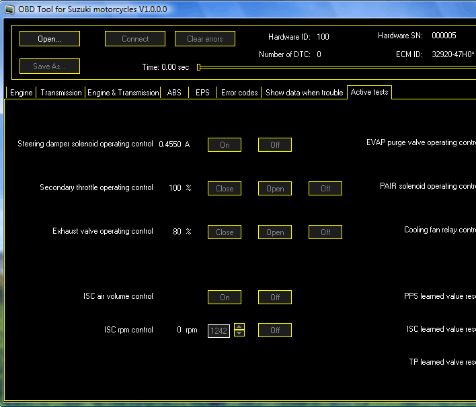Open the Error codes tab
Viewport: 476px width, 407px height.
(239, 93)
